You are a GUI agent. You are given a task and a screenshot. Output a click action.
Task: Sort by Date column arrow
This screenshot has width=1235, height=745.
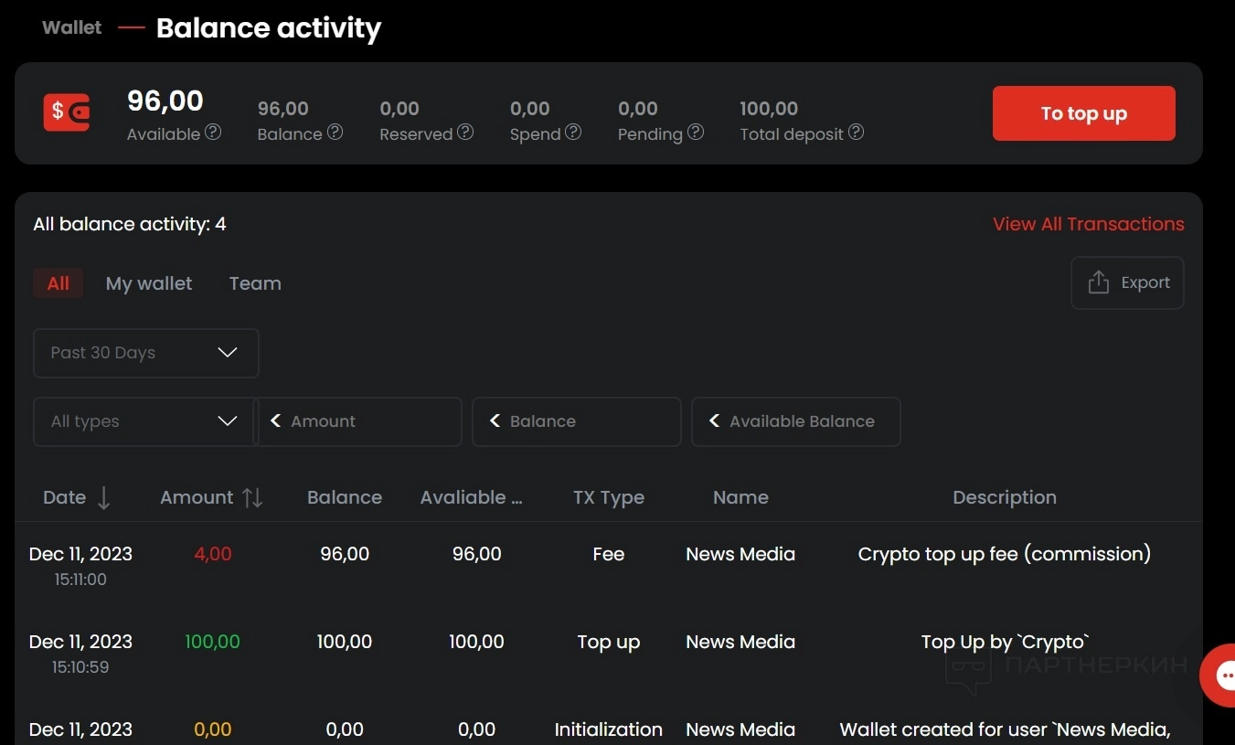click(103, 498)
